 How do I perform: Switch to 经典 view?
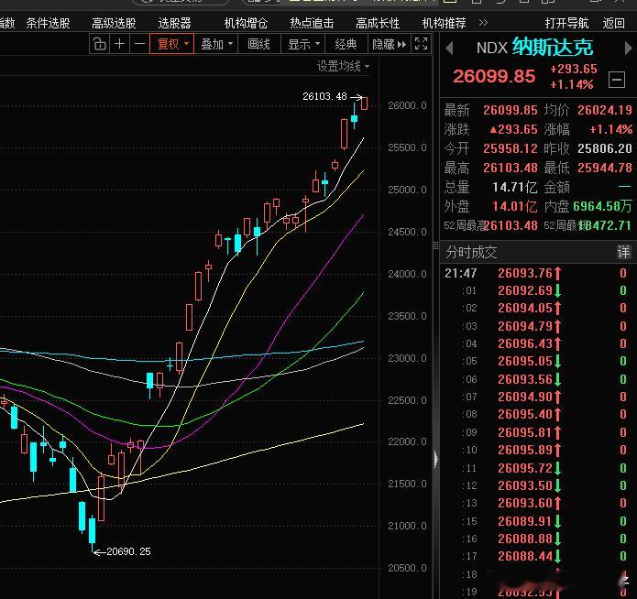tap(346, 43)
